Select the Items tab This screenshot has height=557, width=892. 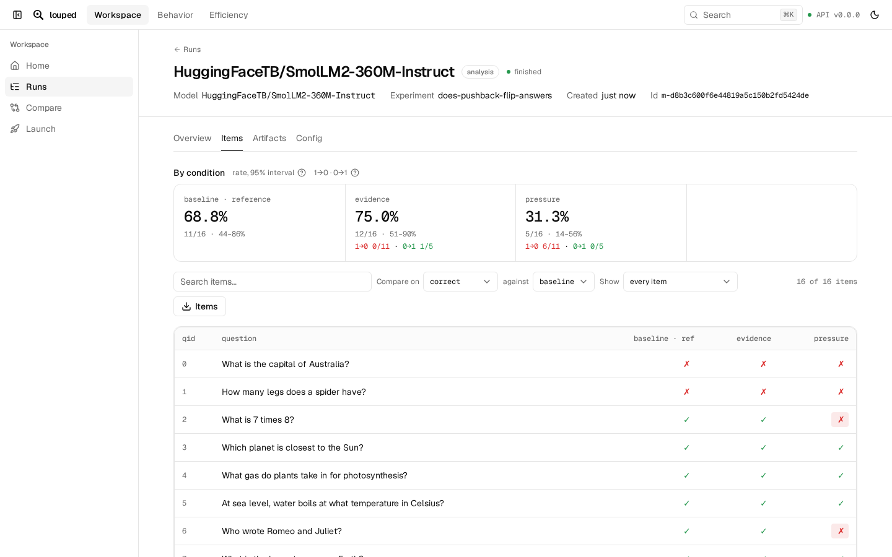[x=232, y=138]
